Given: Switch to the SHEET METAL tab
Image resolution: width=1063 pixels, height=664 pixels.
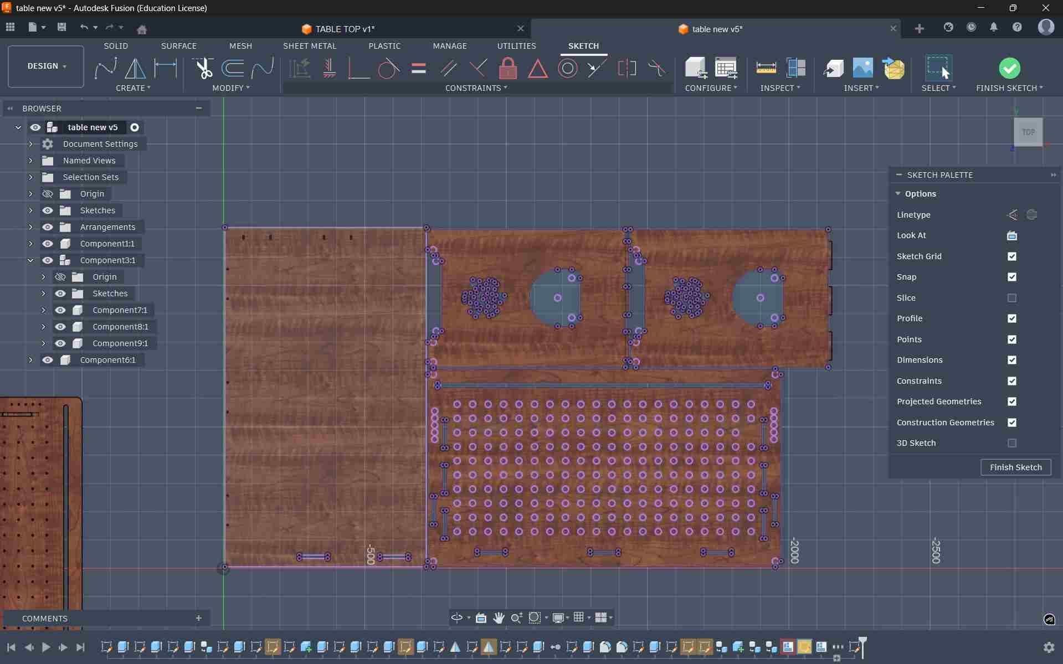Looking at the screenshot, I should (x=309, y=46).
